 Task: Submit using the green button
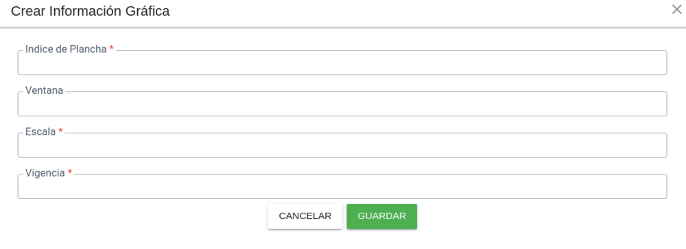pyautogui.click(x=382, y=216)
